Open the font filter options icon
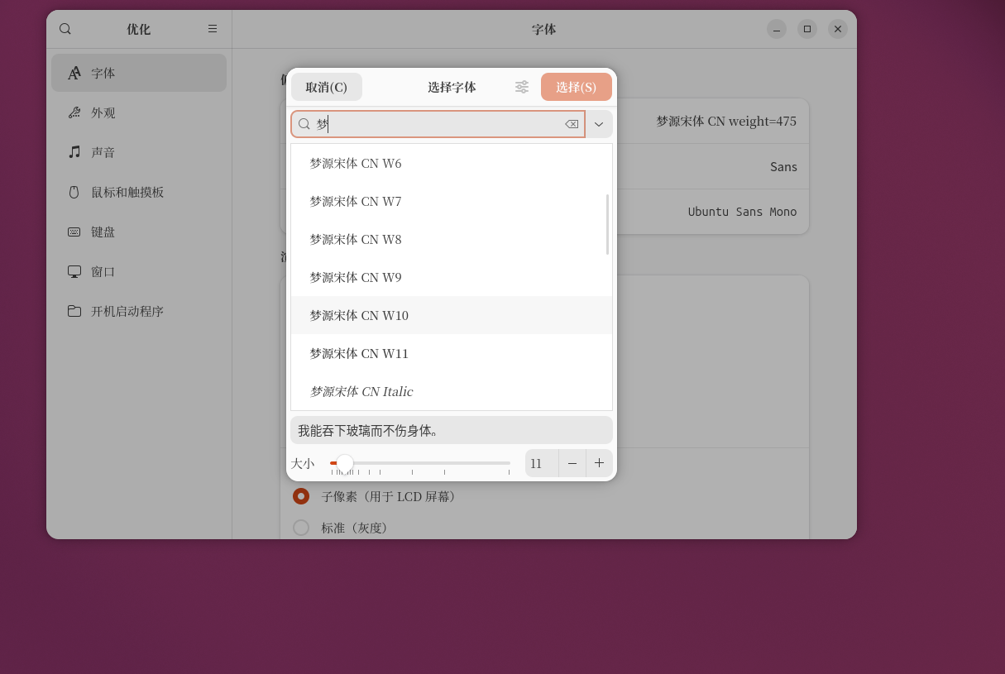This screenshot has height=674, width=1005. (522, 87)
